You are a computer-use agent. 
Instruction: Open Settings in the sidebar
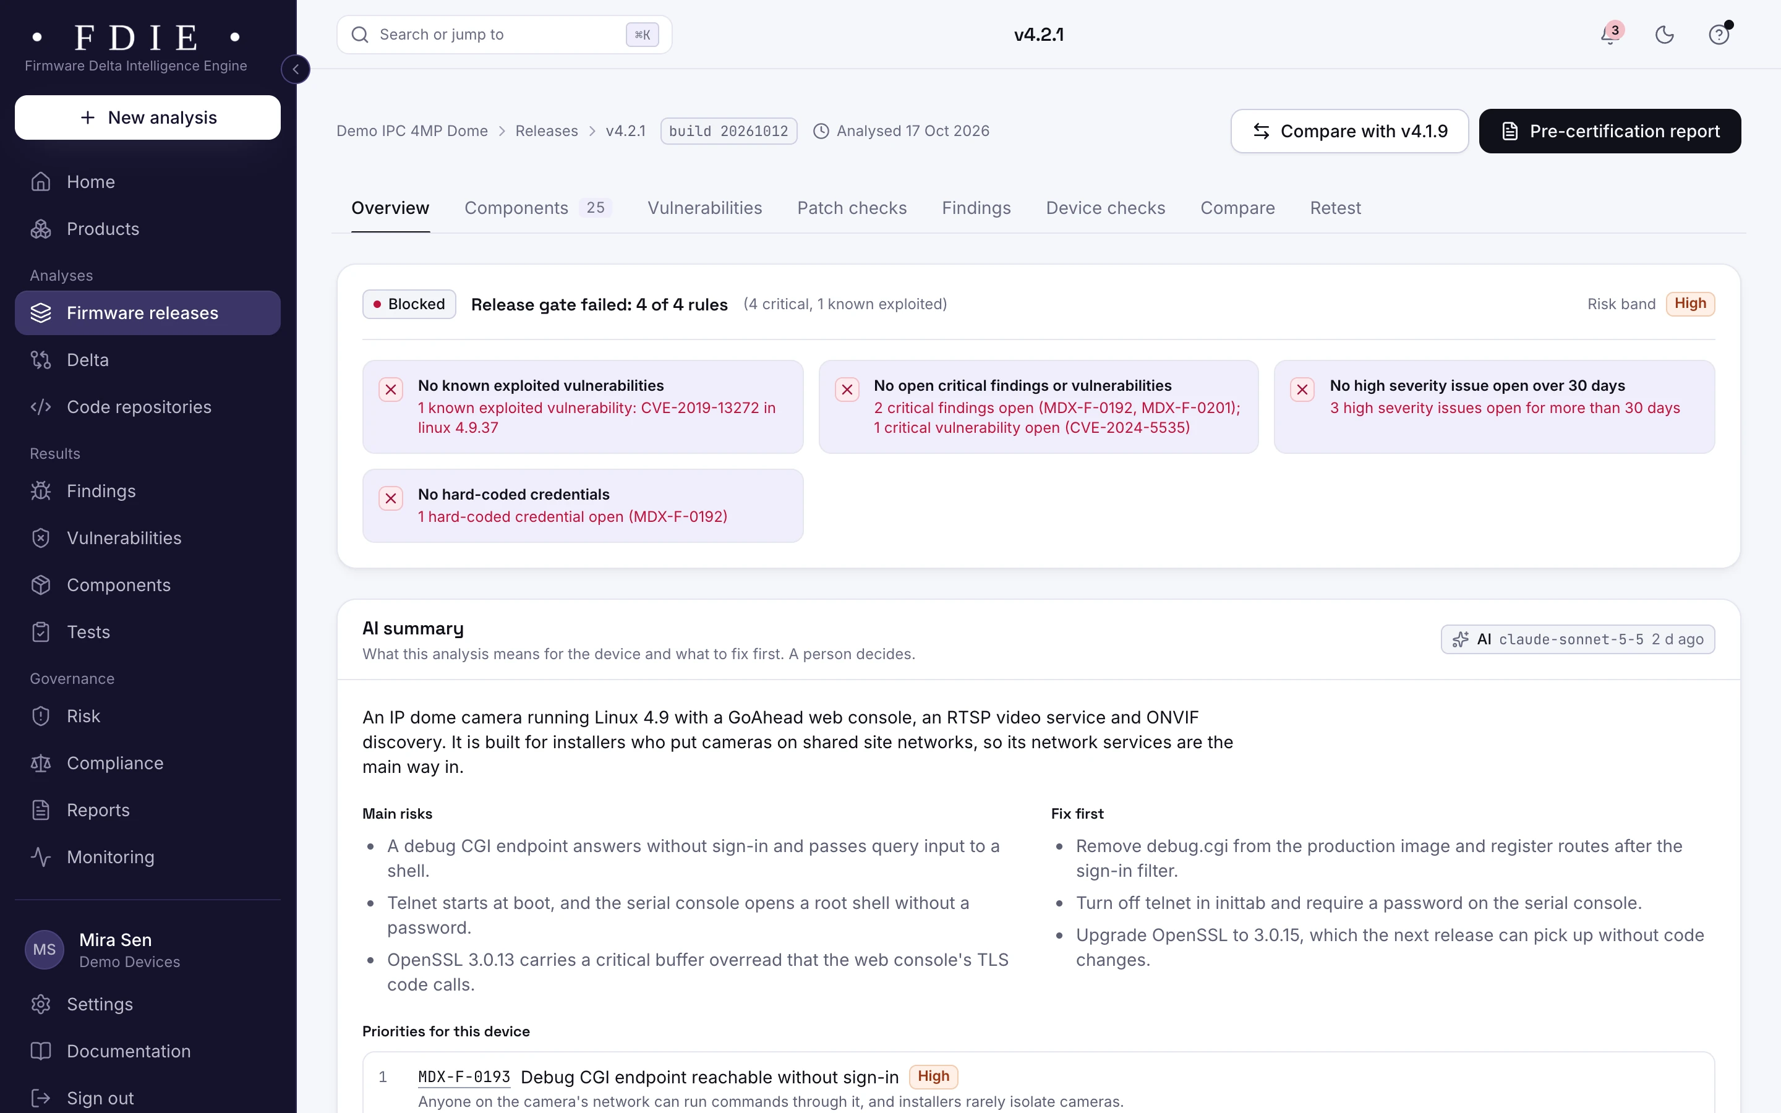point(148,1005)
